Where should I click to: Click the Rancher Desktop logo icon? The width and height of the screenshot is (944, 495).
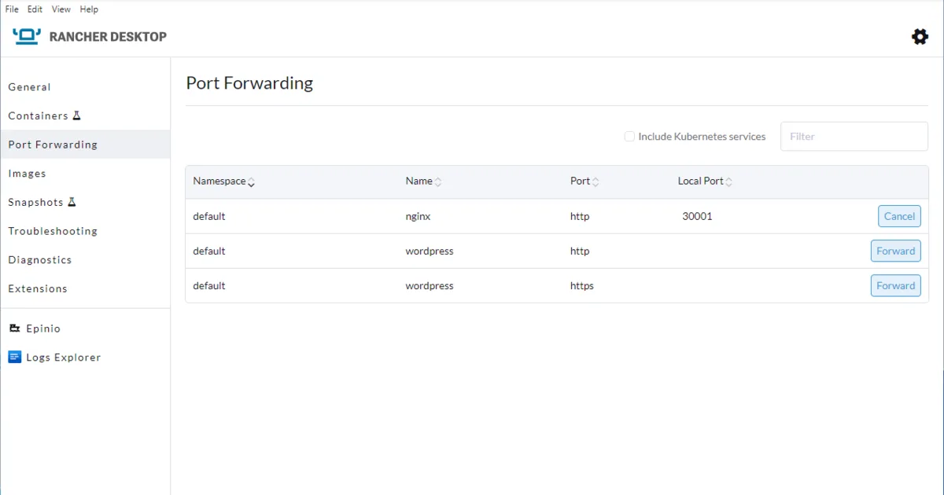click(27, 36)
